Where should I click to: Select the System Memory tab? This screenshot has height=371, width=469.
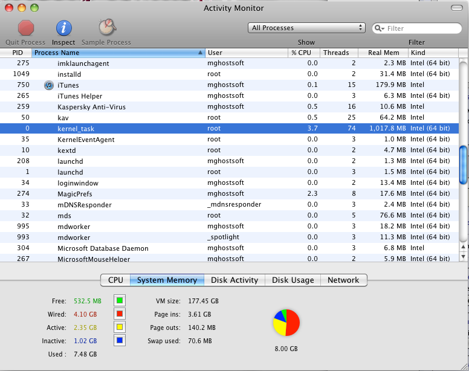[167, 280]
